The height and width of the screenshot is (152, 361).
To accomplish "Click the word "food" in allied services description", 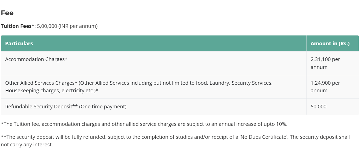I will (201, 83).
